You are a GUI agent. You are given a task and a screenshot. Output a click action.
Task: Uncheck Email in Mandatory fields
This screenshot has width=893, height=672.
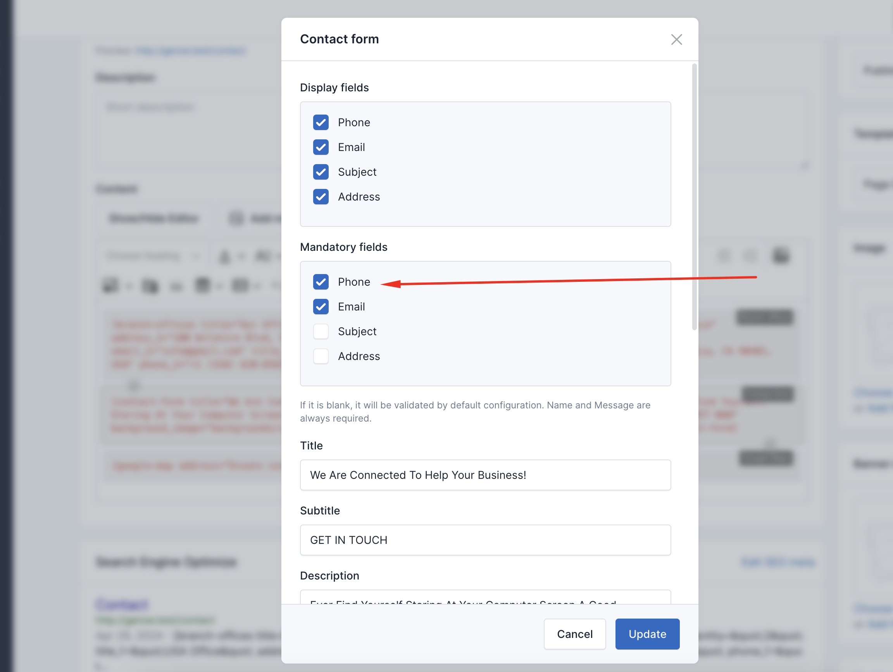pyautogui.click(x=321, y=307)
